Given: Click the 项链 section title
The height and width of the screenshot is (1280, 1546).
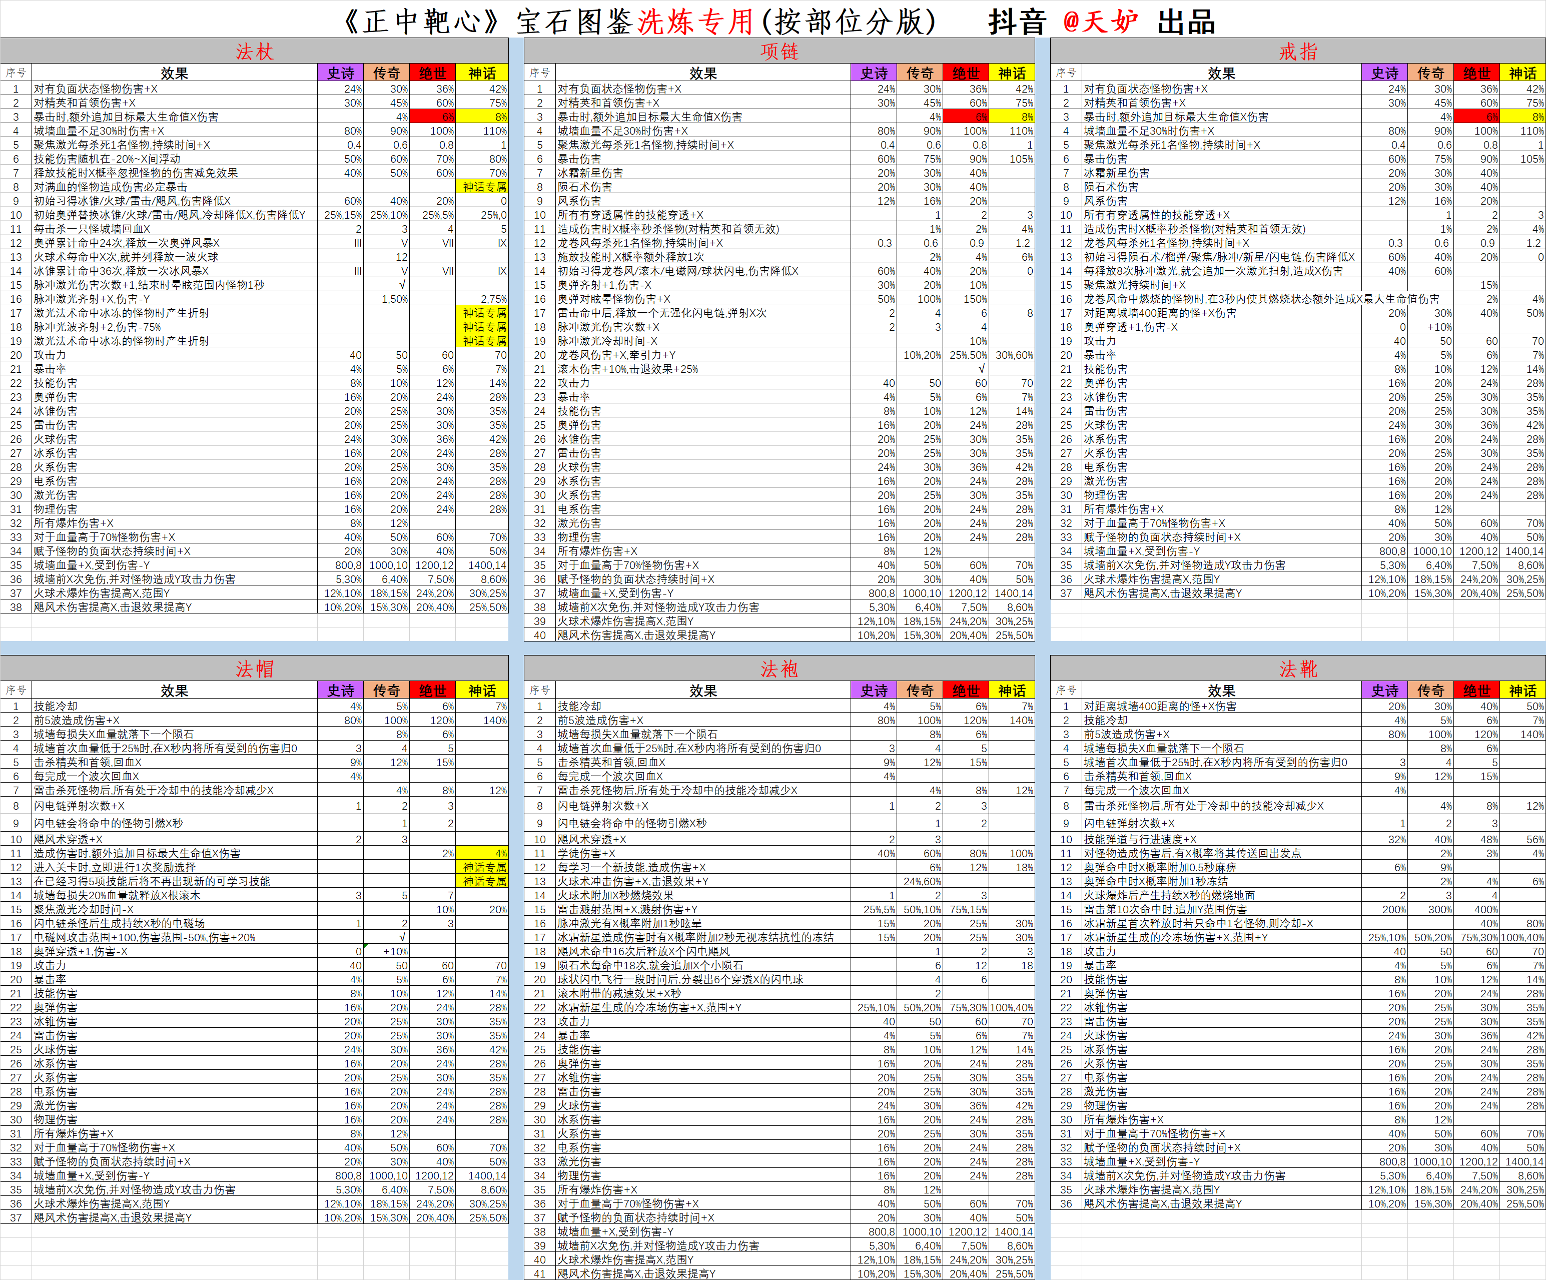Looking at the screenshot, I should pyautogui.click(x=779, y=51).
